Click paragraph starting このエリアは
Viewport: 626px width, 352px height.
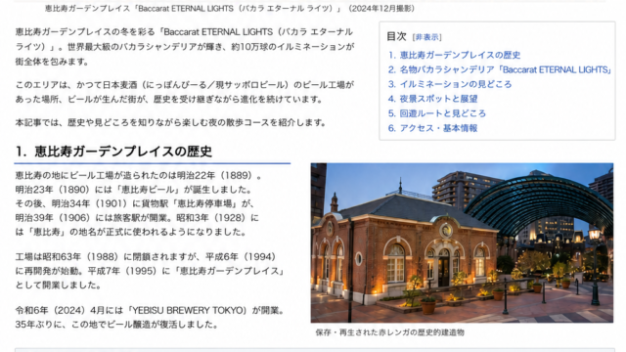[185, 92]
